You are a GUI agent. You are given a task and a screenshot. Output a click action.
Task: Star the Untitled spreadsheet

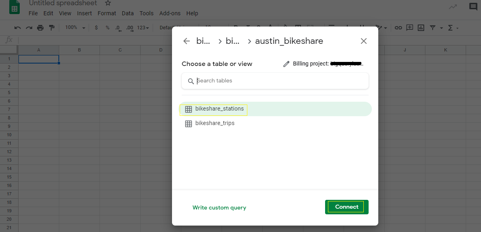[x=108, y=3]
